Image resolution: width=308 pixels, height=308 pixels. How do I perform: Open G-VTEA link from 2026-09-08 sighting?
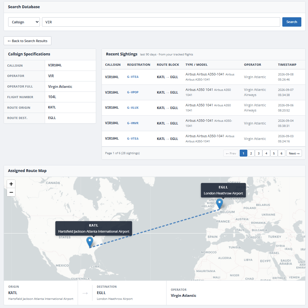133,77
